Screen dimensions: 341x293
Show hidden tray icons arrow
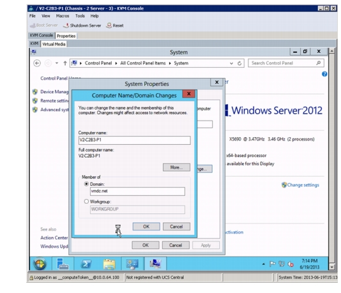[x=264, y=264]
